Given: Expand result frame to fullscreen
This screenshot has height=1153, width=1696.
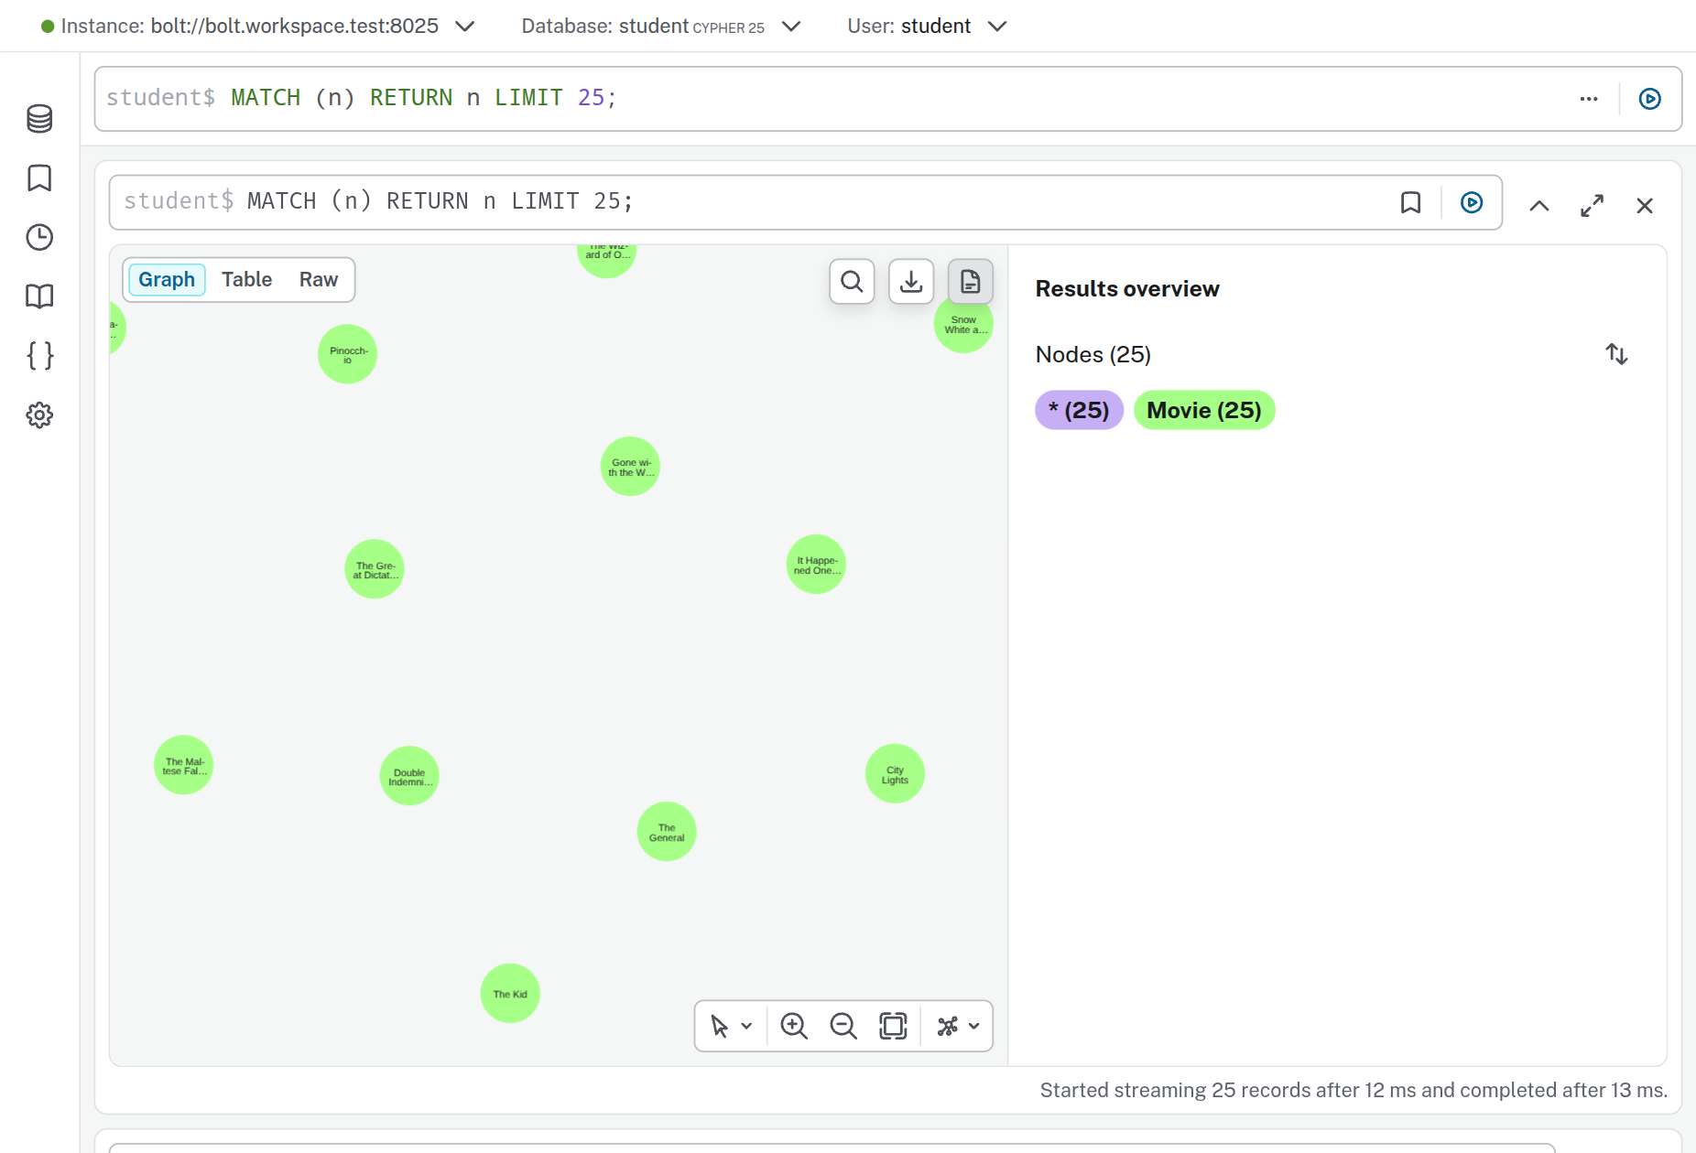Looking at the screenshot, I should click(1592, 206).
